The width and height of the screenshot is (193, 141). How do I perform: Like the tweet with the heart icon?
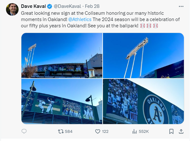click(x=98, y=131)
